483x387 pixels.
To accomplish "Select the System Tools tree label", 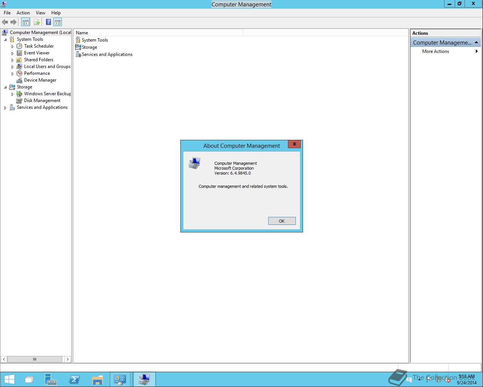I will 30,39.
